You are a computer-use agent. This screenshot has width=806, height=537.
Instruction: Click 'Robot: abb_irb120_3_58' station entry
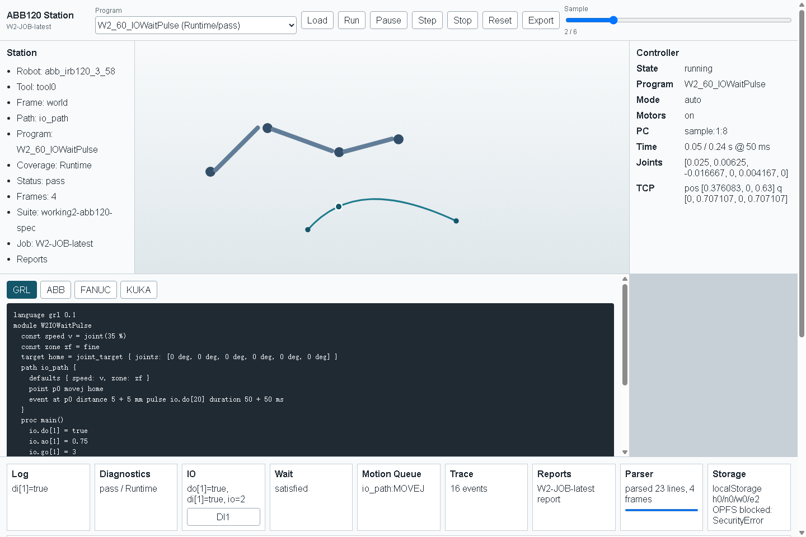(x=66, y=71)
